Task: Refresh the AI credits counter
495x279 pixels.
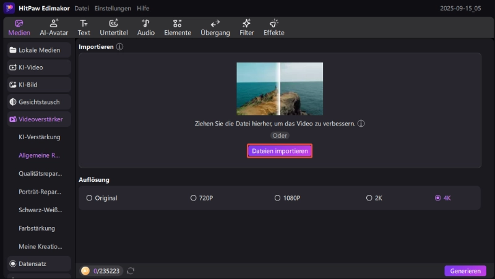Action: coord(131,271)
